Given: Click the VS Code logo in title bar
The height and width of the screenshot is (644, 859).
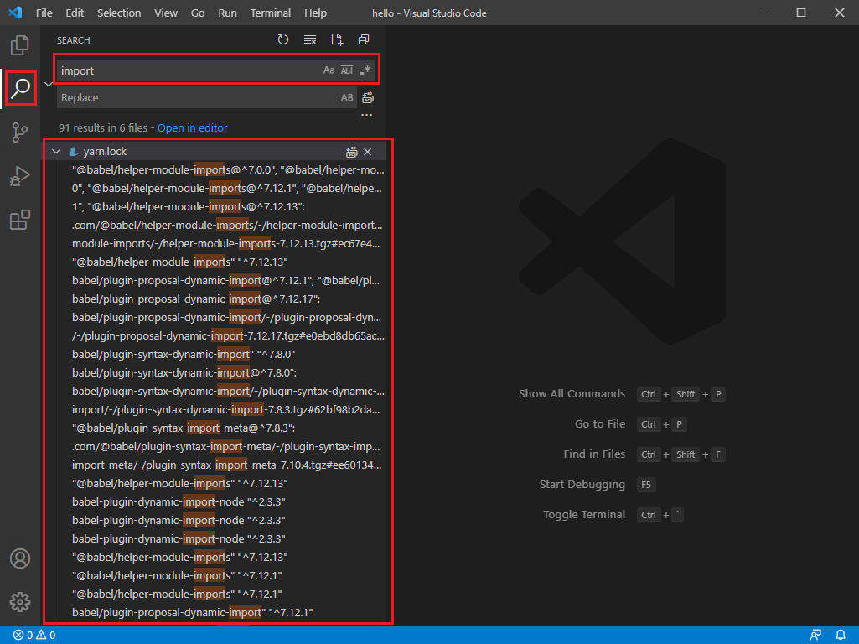Looking at the screenshot, I should (15, 13).
